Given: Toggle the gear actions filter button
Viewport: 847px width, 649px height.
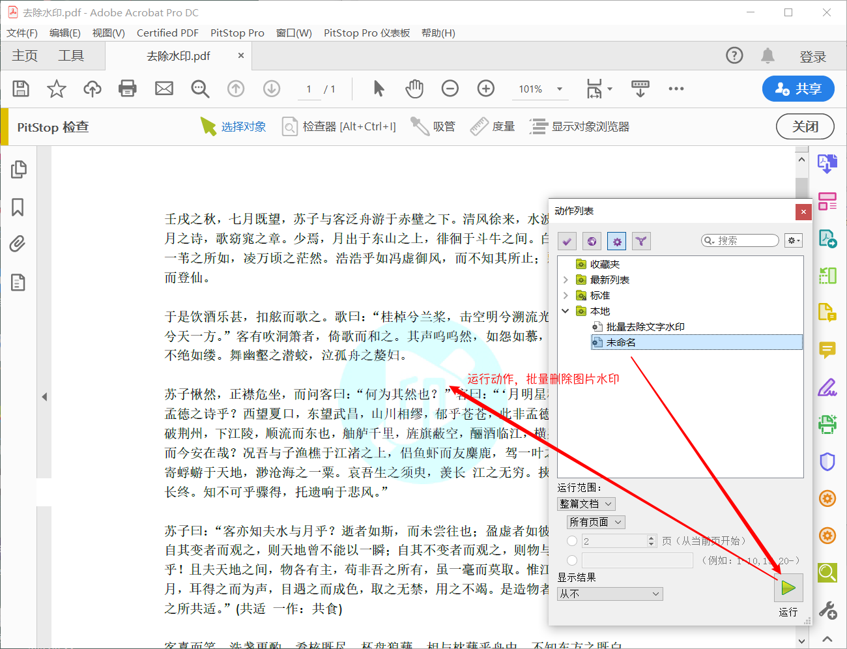Looking at the screenshot, I should click(x=616, y=241).
